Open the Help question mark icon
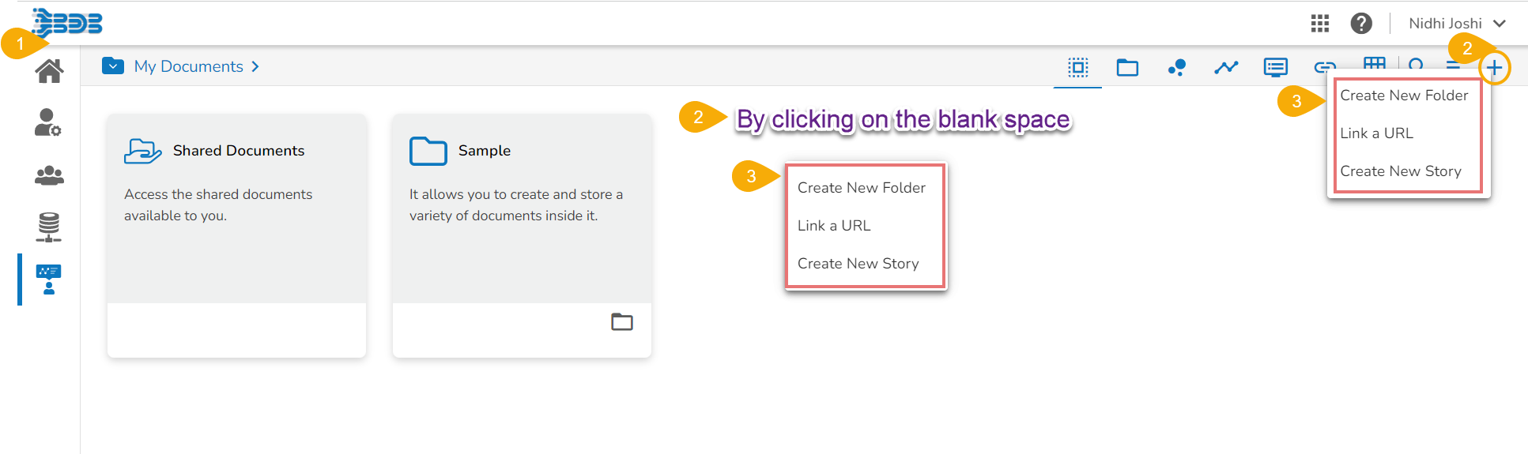The height and width of the screenshot is (454, 1528). (1361, 24)
